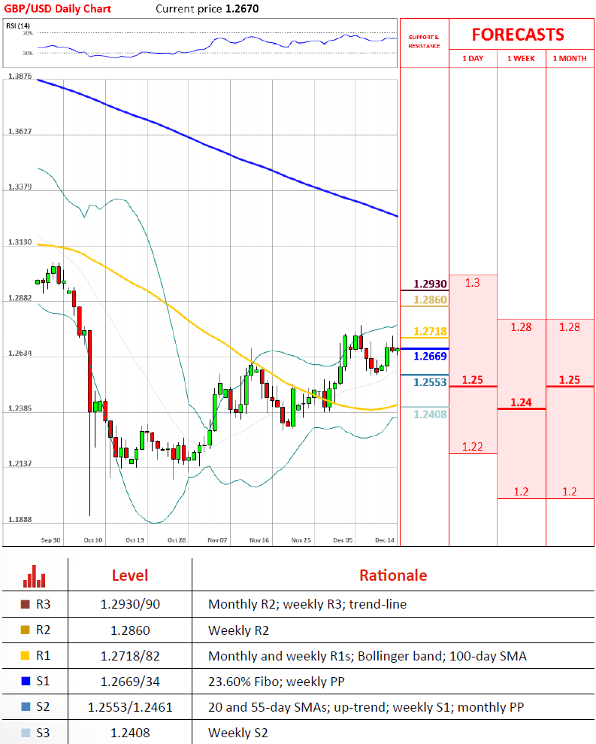Click the Oct 19 date axis label
The image size is (596, 744).
click(x=135, y=540)
